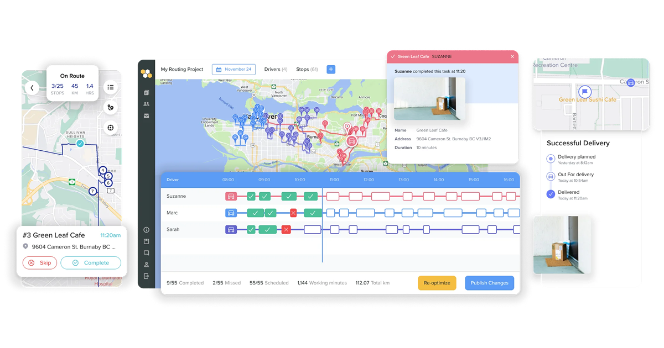Click the Green Leaf Sushi Cafe map label
This screenshot has height=348, width=664.
point(588,100)
